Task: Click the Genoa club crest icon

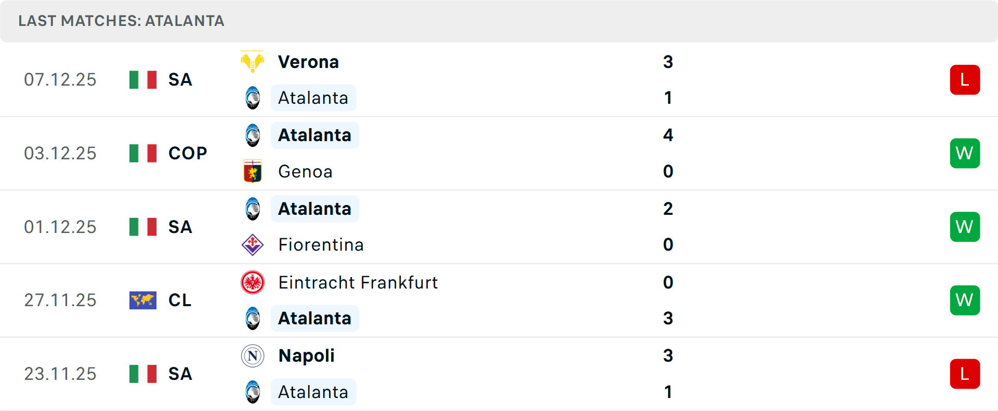Action: click(x=253, y=171)
